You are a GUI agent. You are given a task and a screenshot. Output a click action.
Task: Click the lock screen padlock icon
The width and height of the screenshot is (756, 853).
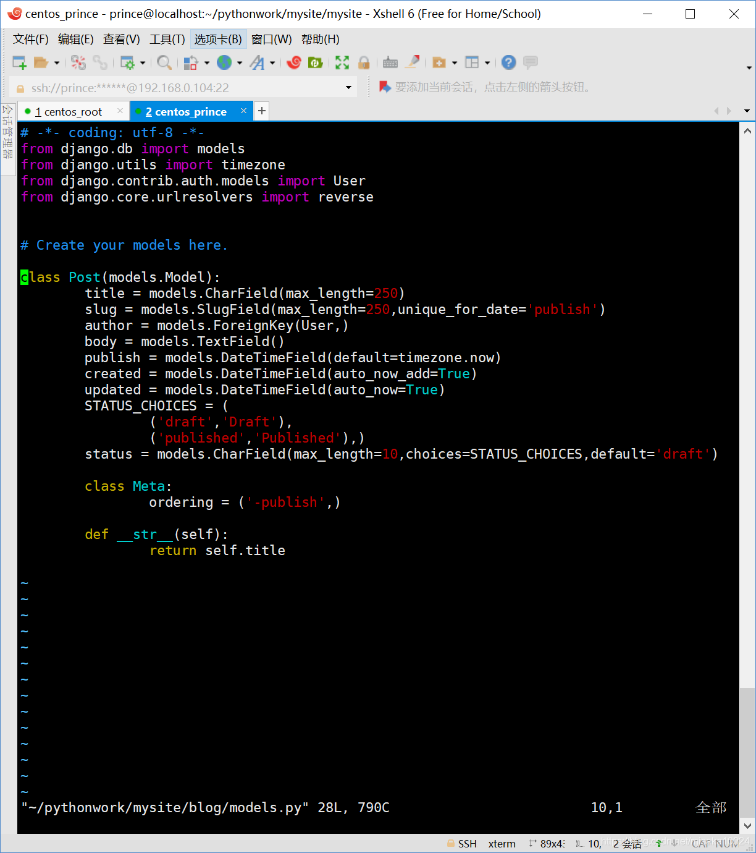[364, 62]
